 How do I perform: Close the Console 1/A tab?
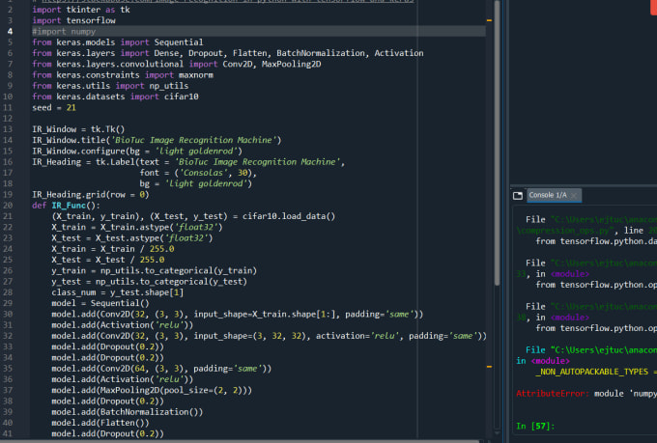tap(574, 196)
